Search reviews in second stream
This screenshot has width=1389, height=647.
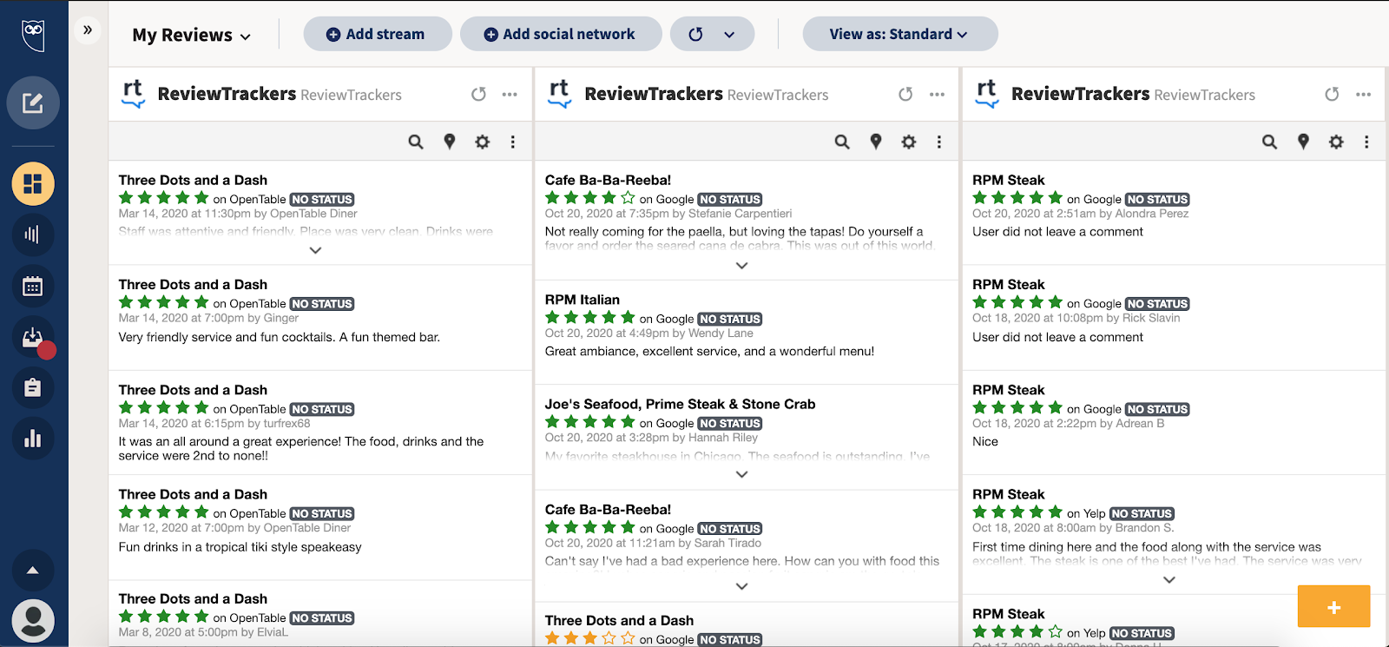point(842,142)
